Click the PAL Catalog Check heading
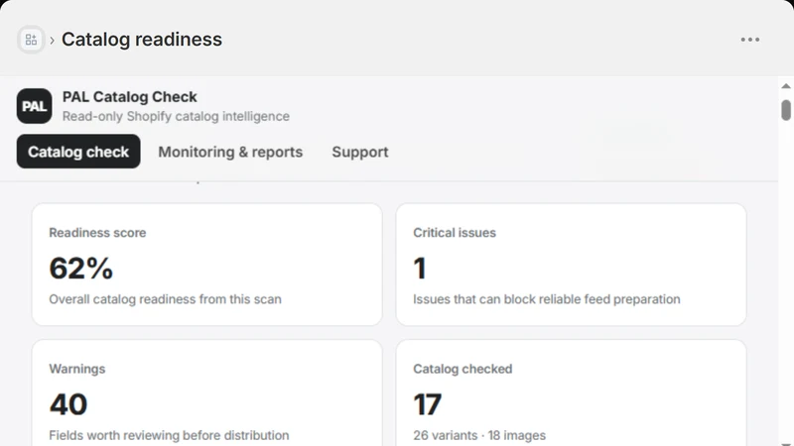The height and width of the screenshot is (446, 794). [130, 96]
